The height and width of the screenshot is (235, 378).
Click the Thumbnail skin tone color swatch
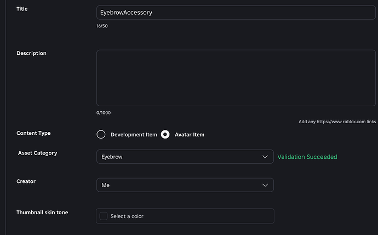104,216
